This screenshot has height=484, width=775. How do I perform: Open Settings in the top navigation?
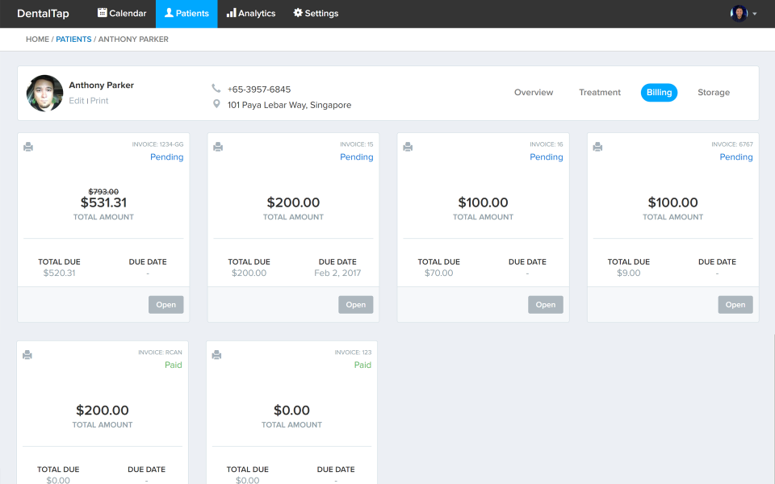click(x=316, y=14)
